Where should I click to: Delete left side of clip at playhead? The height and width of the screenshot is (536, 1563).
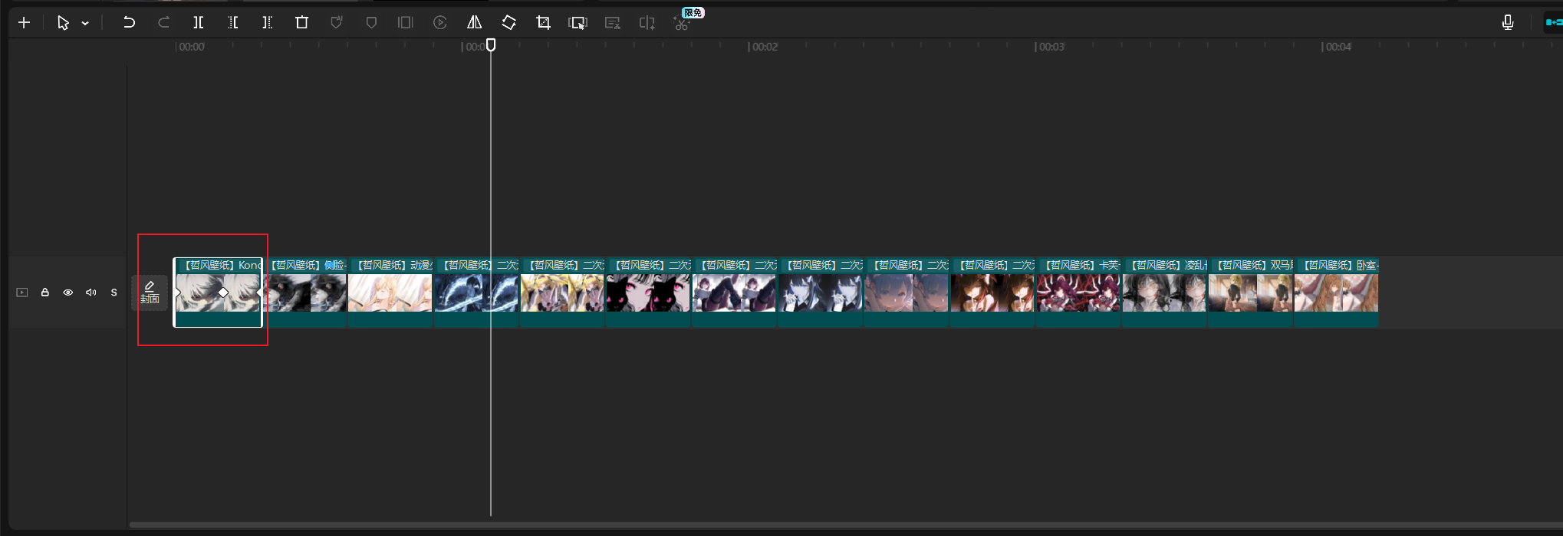(233, 23)
